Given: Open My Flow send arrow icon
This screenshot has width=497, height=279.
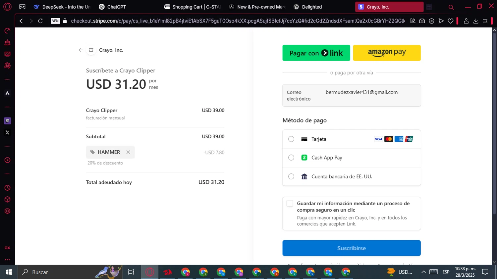Looking at the screenshot, I should (441, 21).
